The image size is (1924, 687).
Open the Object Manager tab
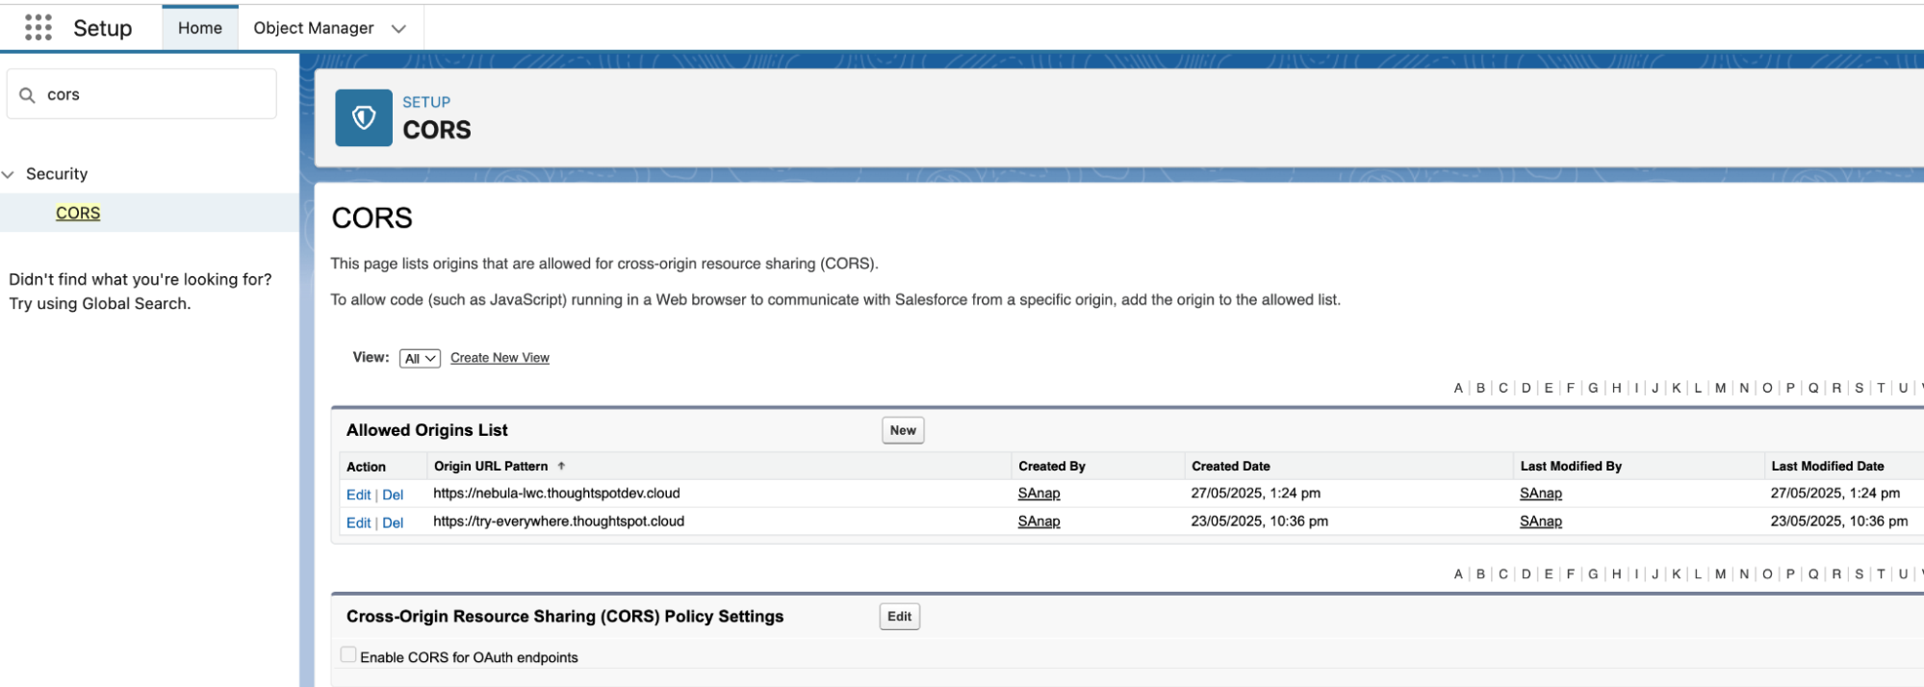click(313, 28)
